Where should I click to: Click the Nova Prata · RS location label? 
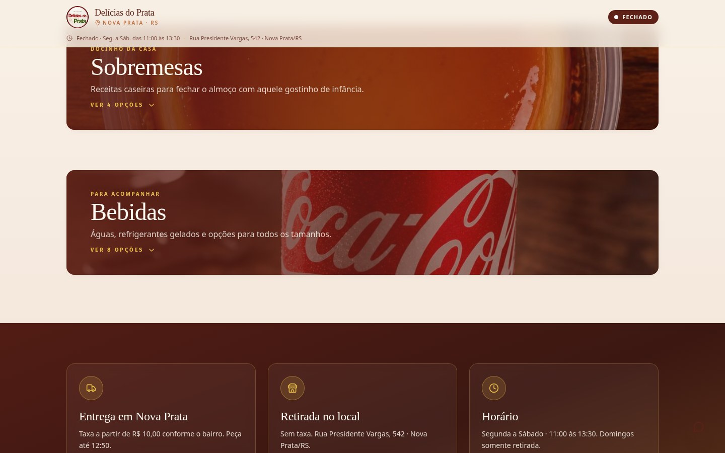[130, 23]
